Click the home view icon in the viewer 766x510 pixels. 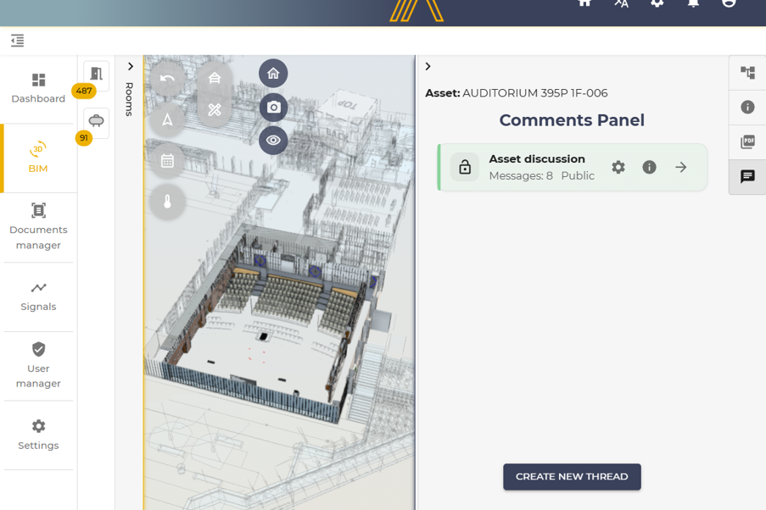pyautogui.click(x=273, y=74)
